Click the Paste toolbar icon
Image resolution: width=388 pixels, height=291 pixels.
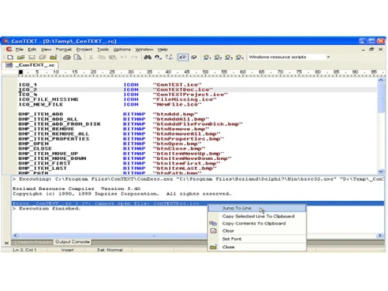click(113, 57)
